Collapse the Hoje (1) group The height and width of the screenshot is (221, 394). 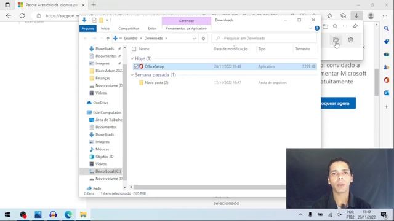[132, 58]
